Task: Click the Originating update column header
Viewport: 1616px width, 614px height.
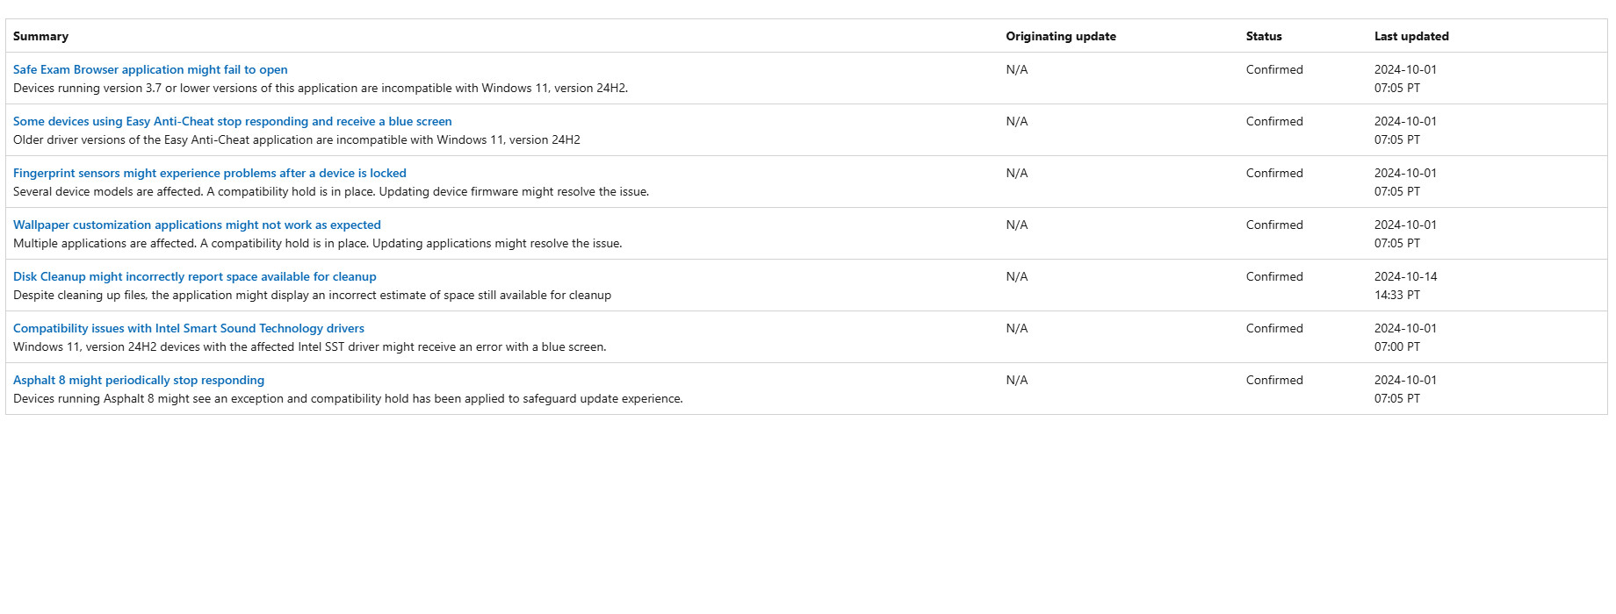Action: [1060, 37]
